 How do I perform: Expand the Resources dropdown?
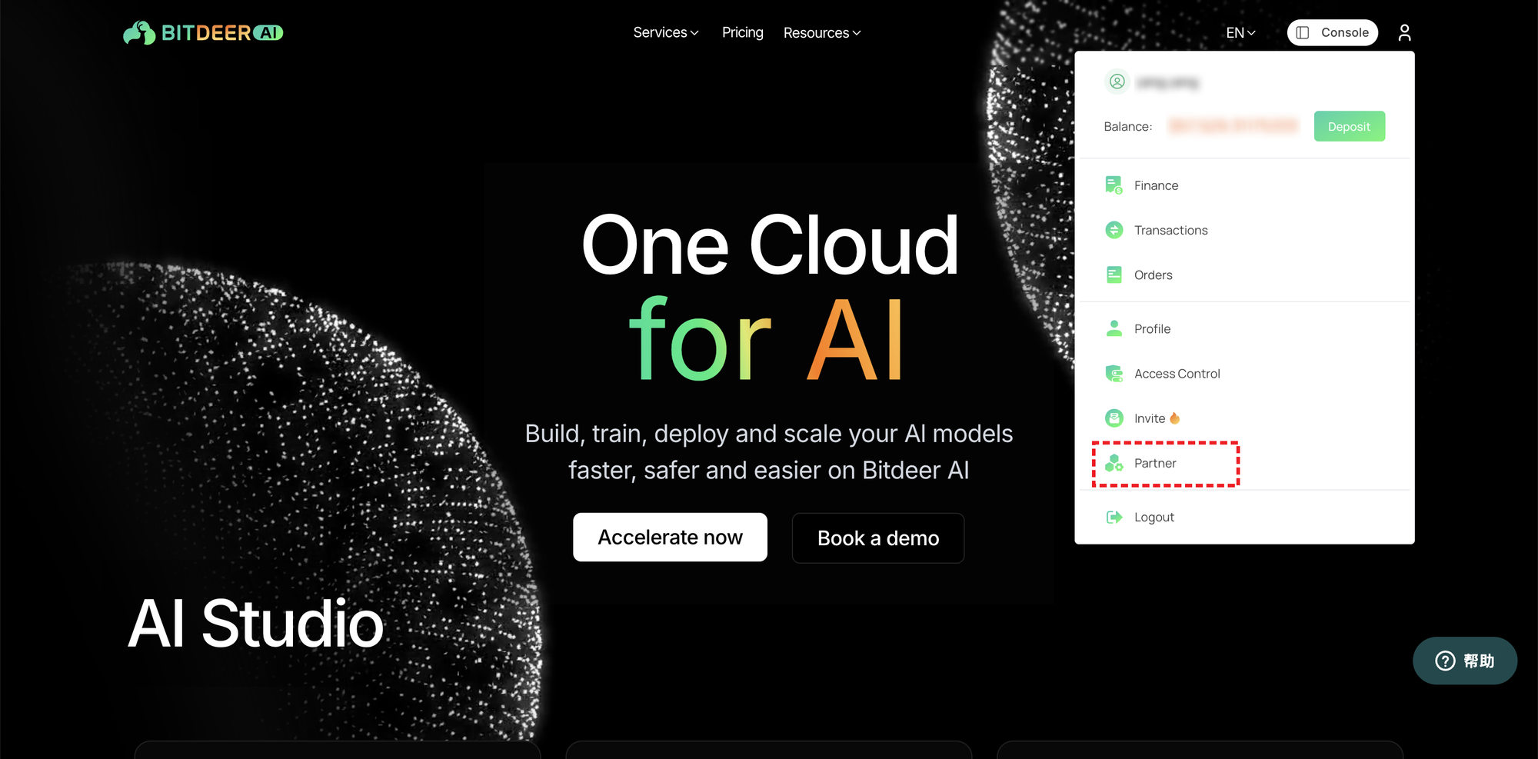point(822,32)
